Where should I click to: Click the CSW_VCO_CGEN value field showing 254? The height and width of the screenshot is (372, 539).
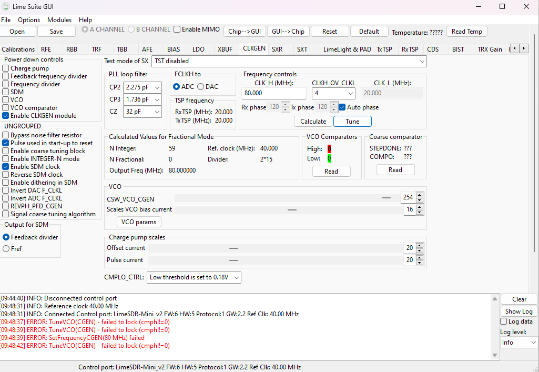(x=408, y=197)
